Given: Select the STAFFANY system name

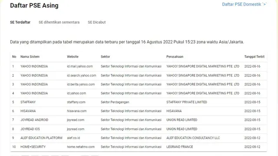Looking at the screenshot, I should click(28, 102).
